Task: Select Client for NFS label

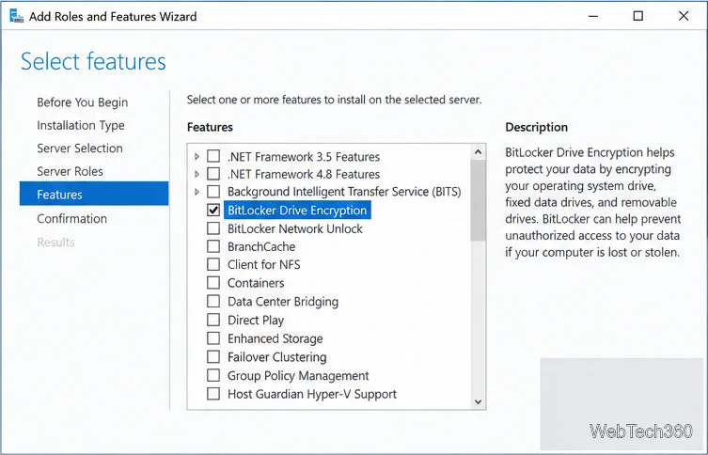Action: [x=263, y=265]
